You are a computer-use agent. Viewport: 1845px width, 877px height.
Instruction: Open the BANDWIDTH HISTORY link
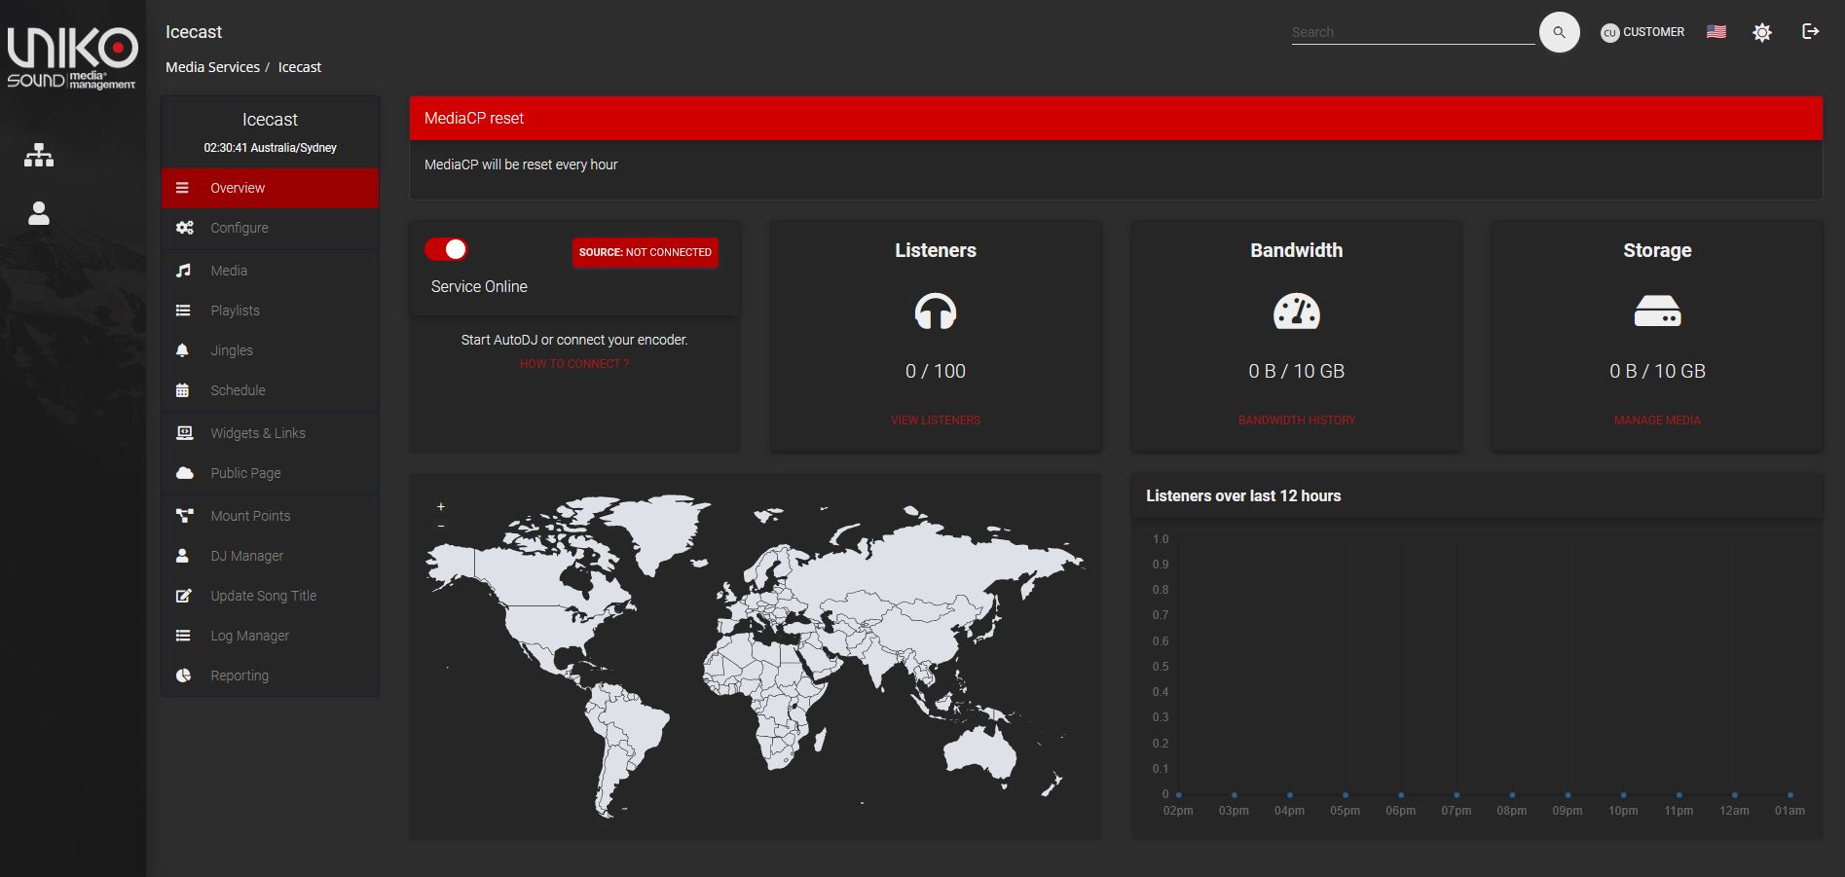click(1297, 420)
